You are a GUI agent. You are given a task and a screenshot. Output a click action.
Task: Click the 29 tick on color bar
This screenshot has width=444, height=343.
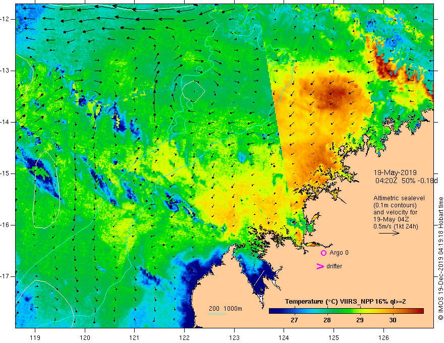pos(360,320)
